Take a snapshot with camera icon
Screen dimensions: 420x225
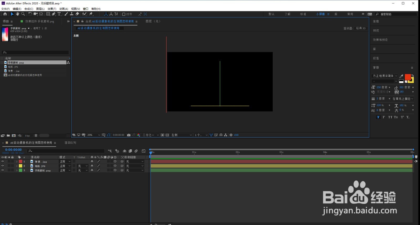click(x=129, y=135)
